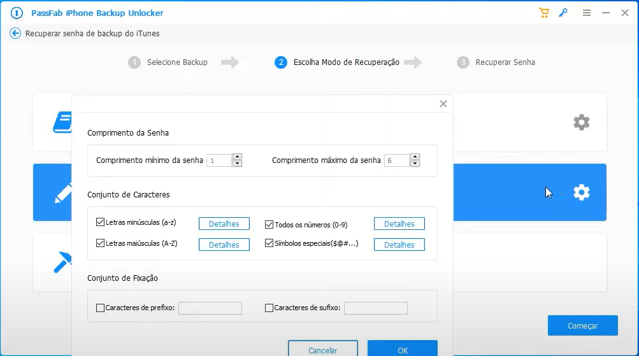Click the Cancelar button
Screen dimensions: 639x356
(322, 350)
